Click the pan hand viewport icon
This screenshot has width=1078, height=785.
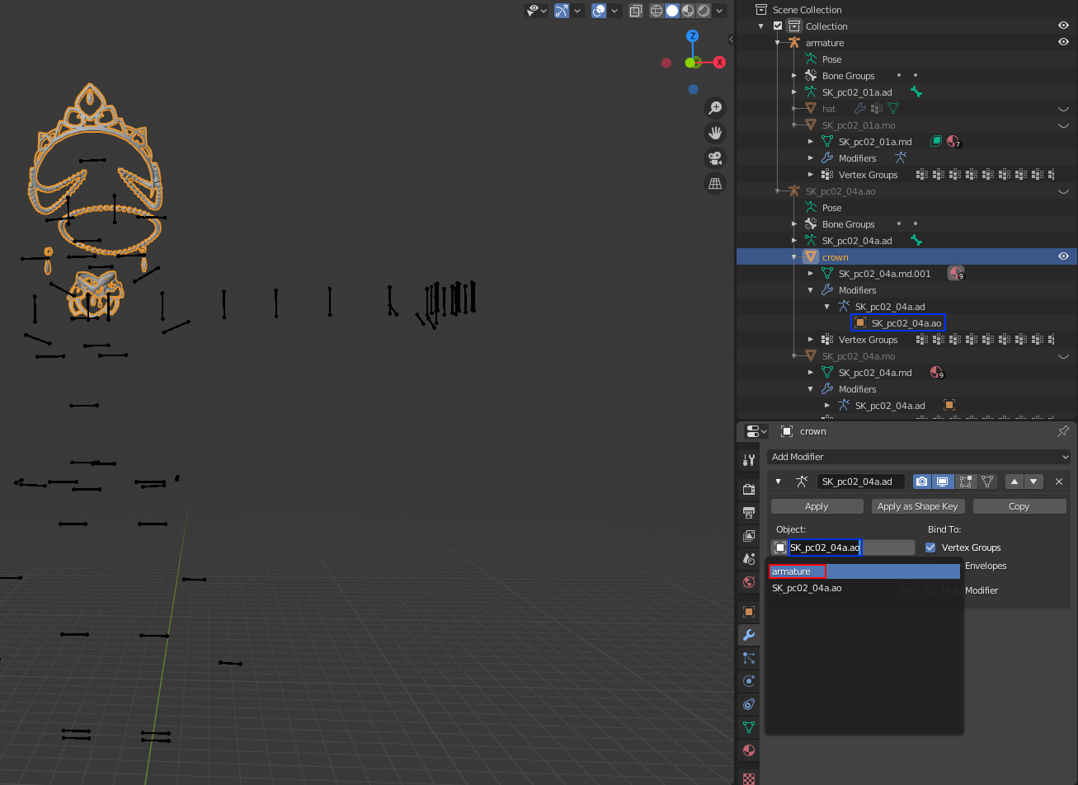(x=715, y=133)
